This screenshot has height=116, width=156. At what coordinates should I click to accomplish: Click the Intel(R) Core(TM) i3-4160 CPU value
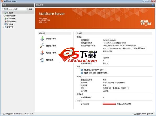pyautogui.click(x=119, y=46)
